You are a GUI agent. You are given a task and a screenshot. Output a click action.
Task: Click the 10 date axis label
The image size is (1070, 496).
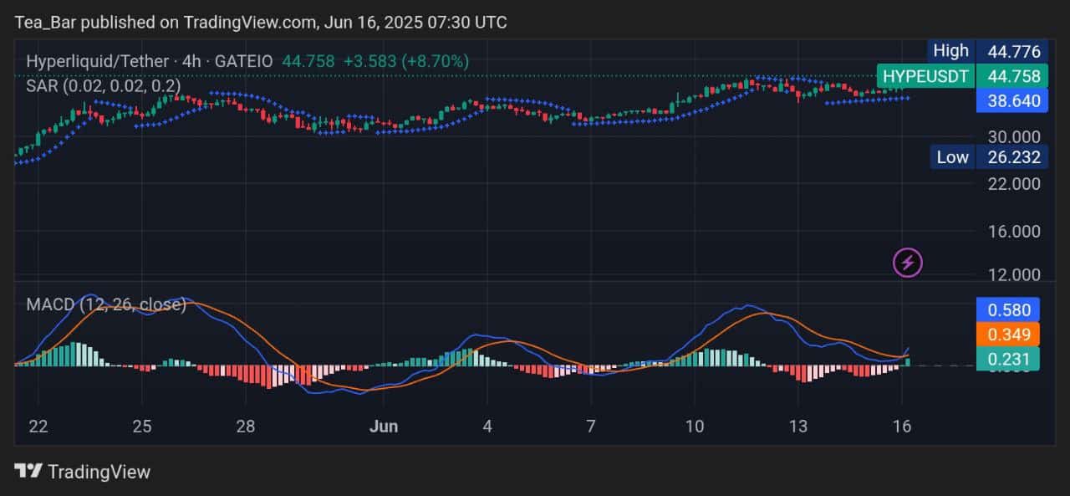point(694,426)
